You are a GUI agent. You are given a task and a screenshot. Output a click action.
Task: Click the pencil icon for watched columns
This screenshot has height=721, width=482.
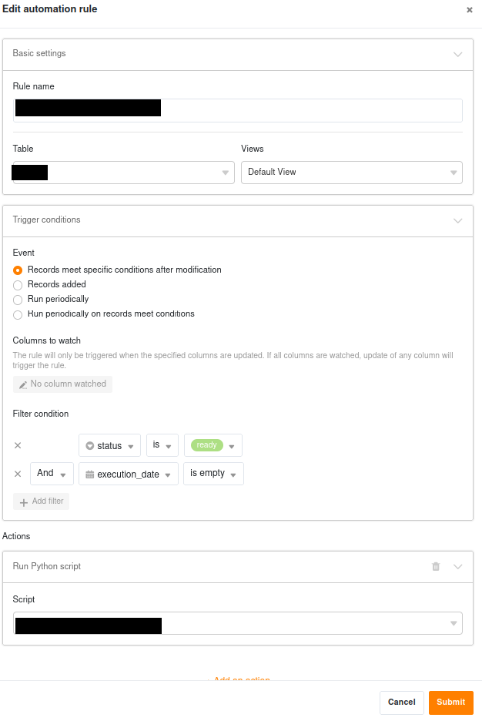[x=23, y=384]
